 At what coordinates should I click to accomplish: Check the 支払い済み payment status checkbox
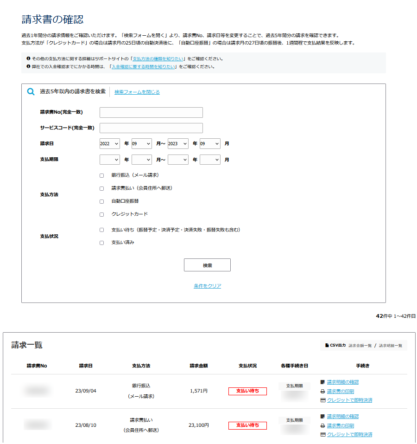click(x=101, y=242)
